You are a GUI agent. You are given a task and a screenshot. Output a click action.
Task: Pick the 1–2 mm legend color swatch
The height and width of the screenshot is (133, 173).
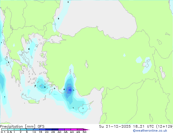[x=17, y=129]
